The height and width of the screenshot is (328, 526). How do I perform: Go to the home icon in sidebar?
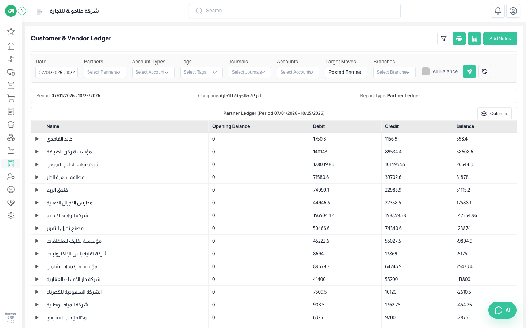click(11, 46)
